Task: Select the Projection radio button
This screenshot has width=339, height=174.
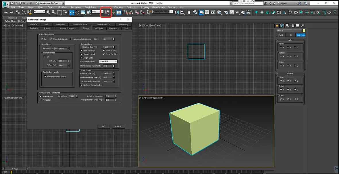Action: click(x=41, y=100)
